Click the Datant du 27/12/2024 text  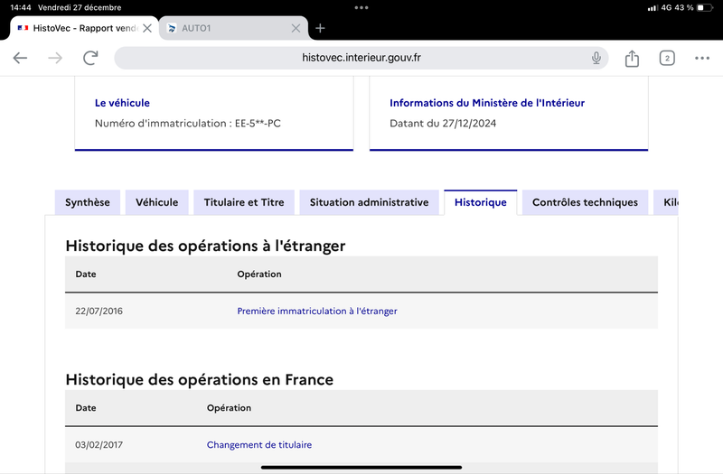(x=443, y=124)
